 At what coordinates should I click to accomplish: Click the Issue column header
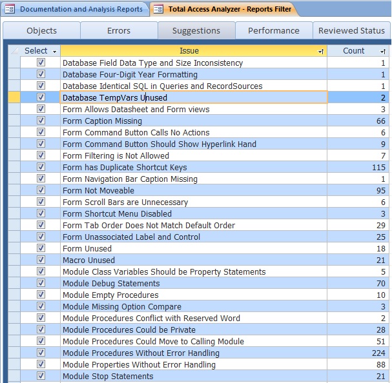[x=194, y=51]
